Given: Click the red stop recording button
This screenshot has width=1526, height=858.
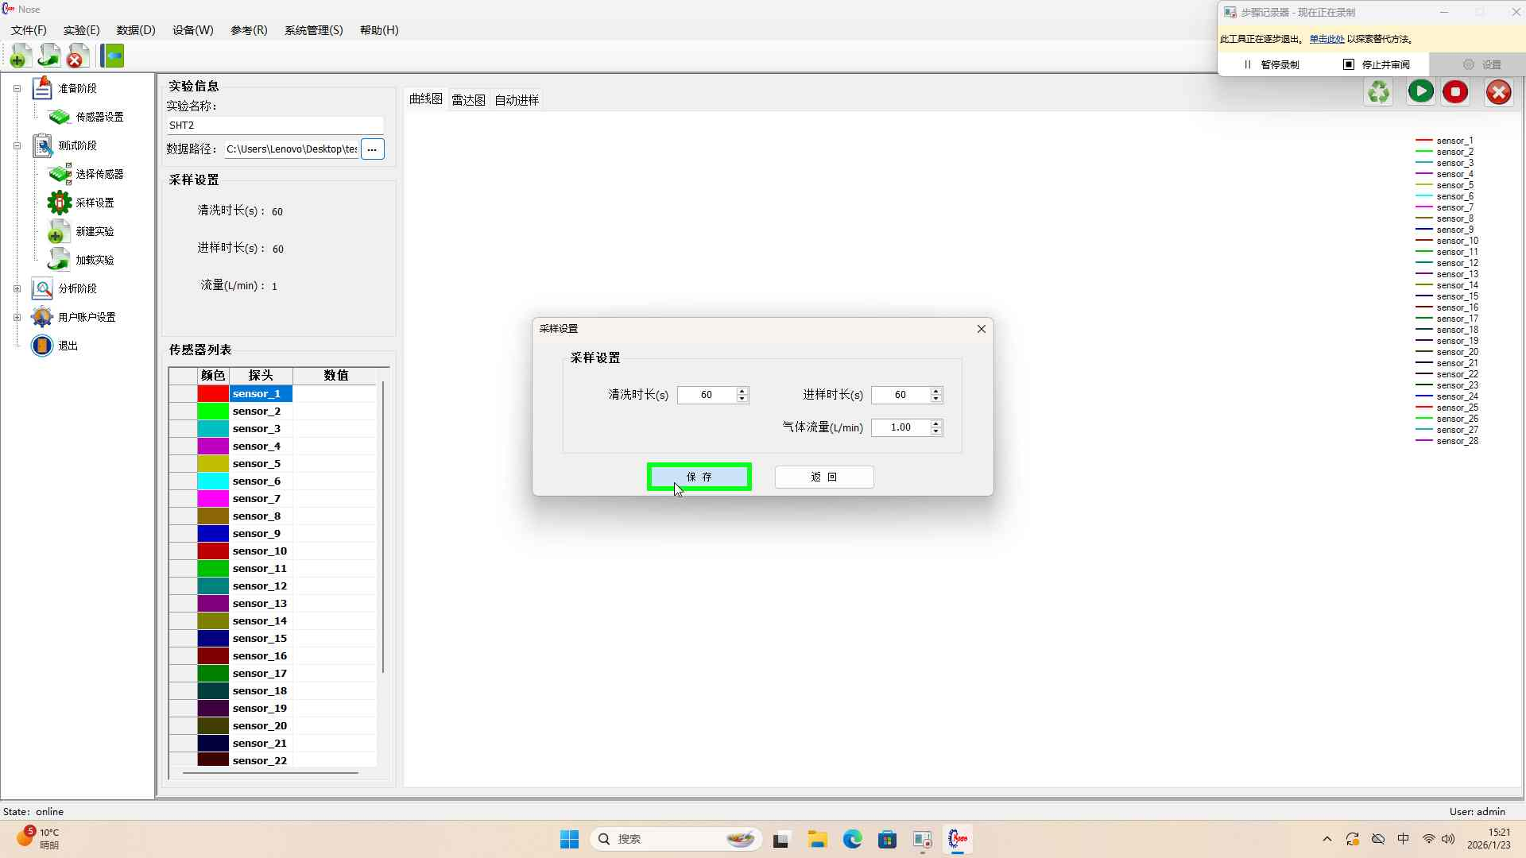Looking at the screenshot, I should point(1455,92).
